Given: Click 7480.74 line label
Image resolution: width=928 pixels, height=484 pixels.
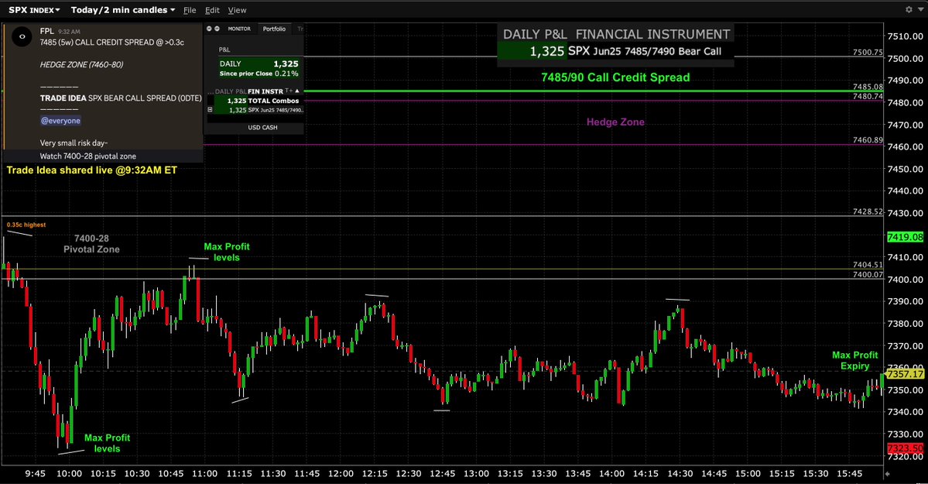Looking at the screenshot, I should tap(868, 96).
